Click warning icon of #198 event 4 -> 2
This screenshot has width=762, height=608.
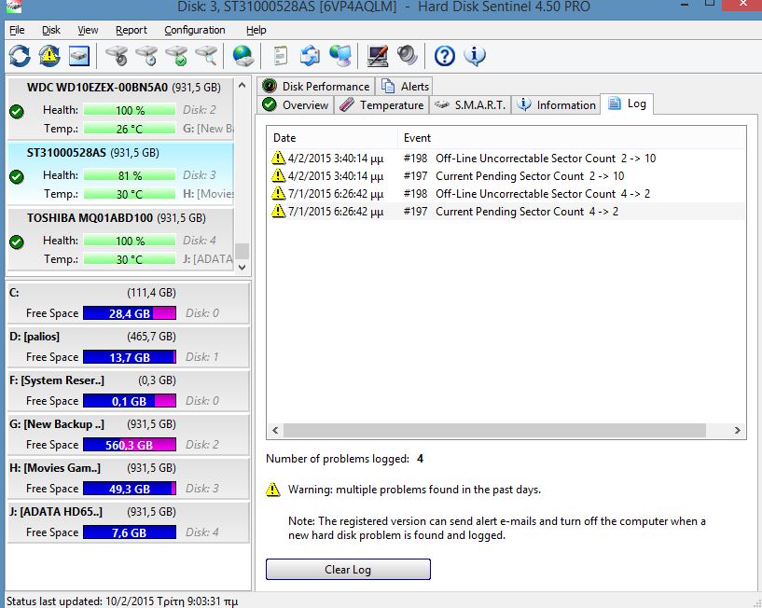click(278, 193)
